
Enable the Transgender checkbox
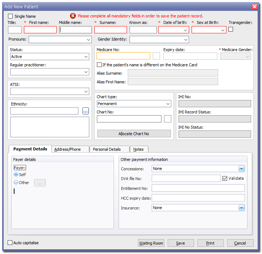point(231,29)
